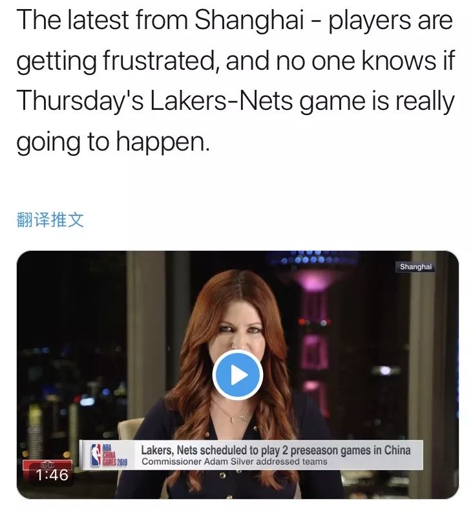Click the 翻译推文 translate tweet link
This screenshot has height=510, width=473.
(x=50, y=220)
